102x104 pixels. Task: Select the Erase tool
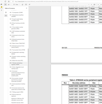pos(22,4)
